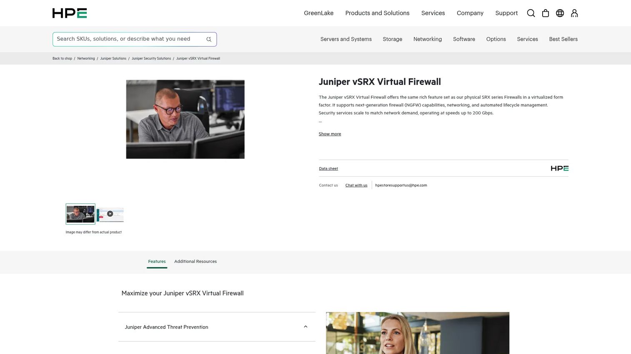The height and width of the screenshot is (354, 631).
Task: Open the Software category
Action: click(x=464, y=39)
